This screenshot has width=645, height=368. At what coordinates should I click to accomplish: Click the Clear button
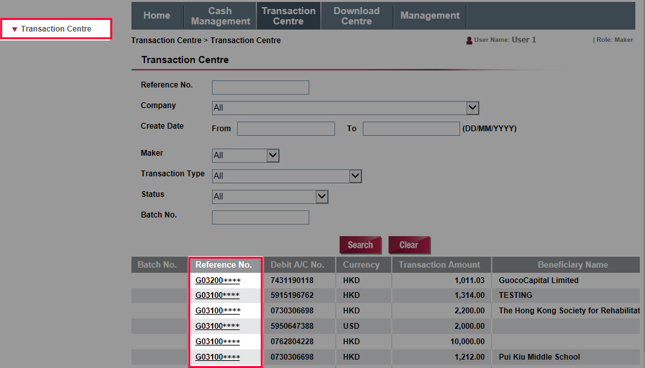pos(409,245)
